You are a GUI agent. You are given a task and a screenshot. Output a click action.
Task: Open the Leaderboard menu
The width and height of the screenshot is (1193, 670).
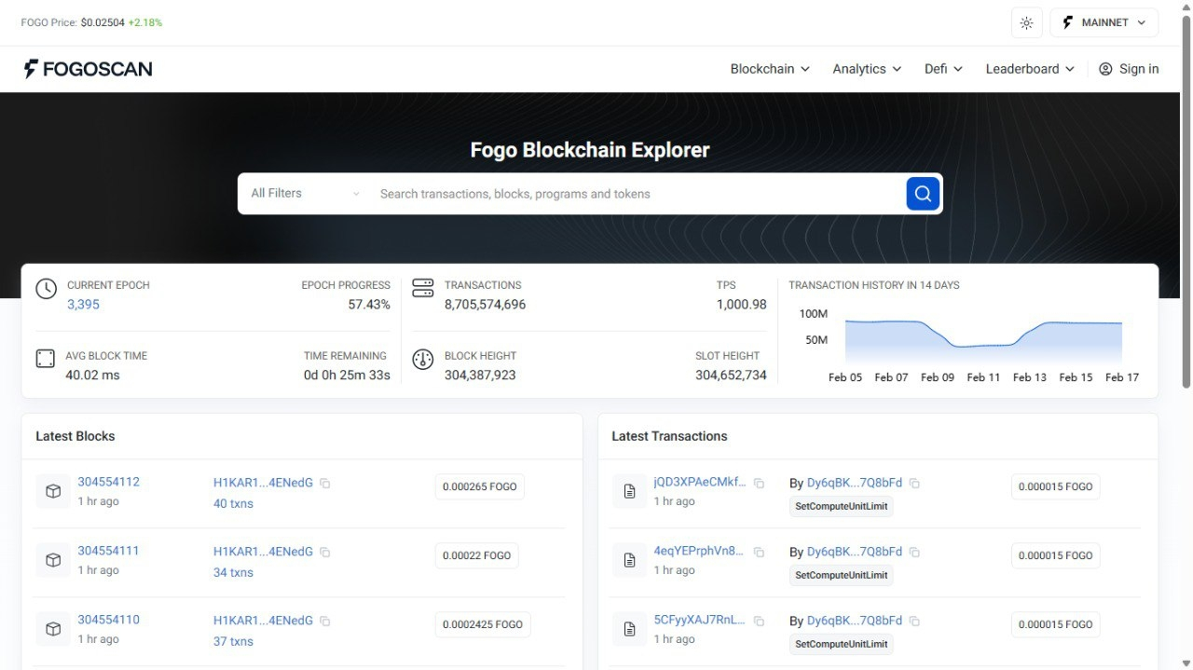pos(1030,69)
